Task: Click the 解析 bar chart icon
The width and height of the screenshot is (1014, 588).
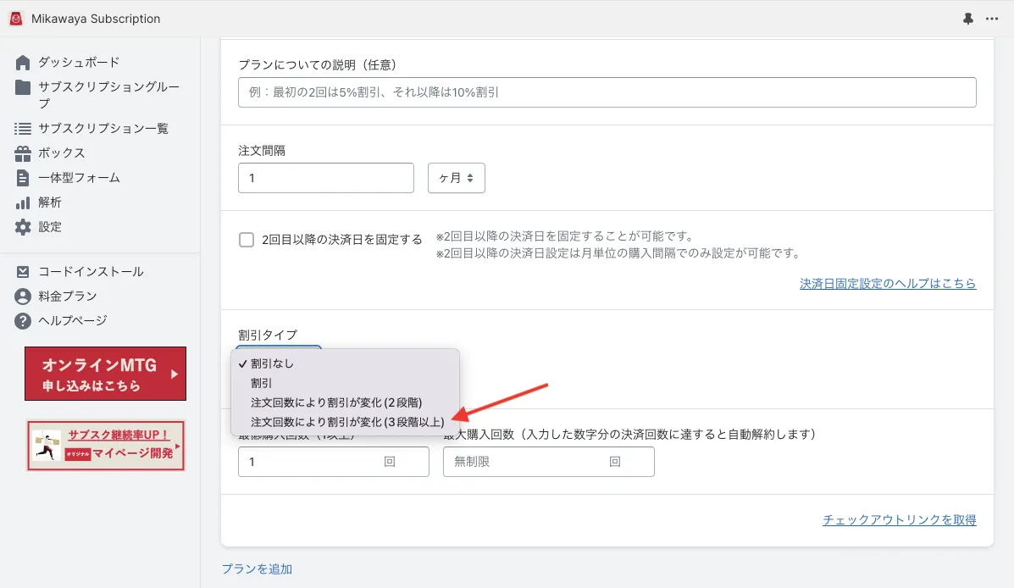Action: [x=23, y=202]
